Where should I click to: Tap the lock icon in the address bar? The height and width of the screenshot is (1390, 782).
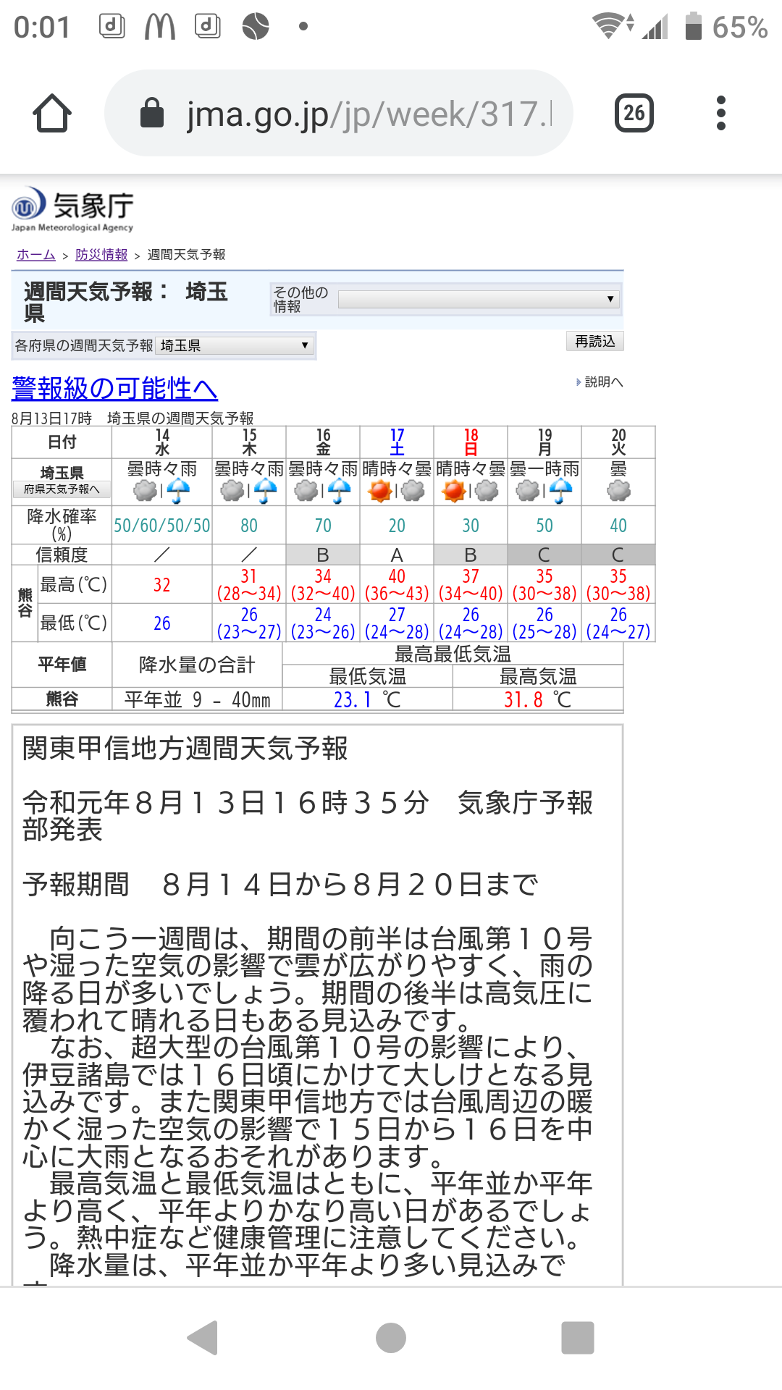(x=151, y=113)
